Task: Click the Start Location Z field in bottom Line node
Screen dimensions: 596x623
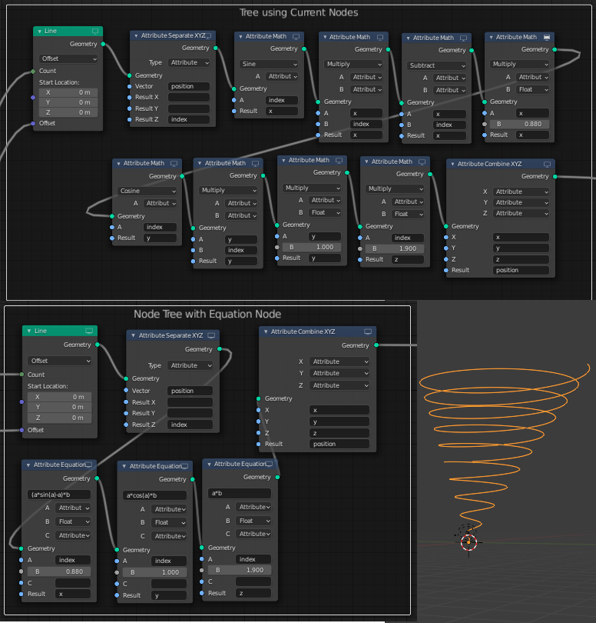Action: [59, 418]
